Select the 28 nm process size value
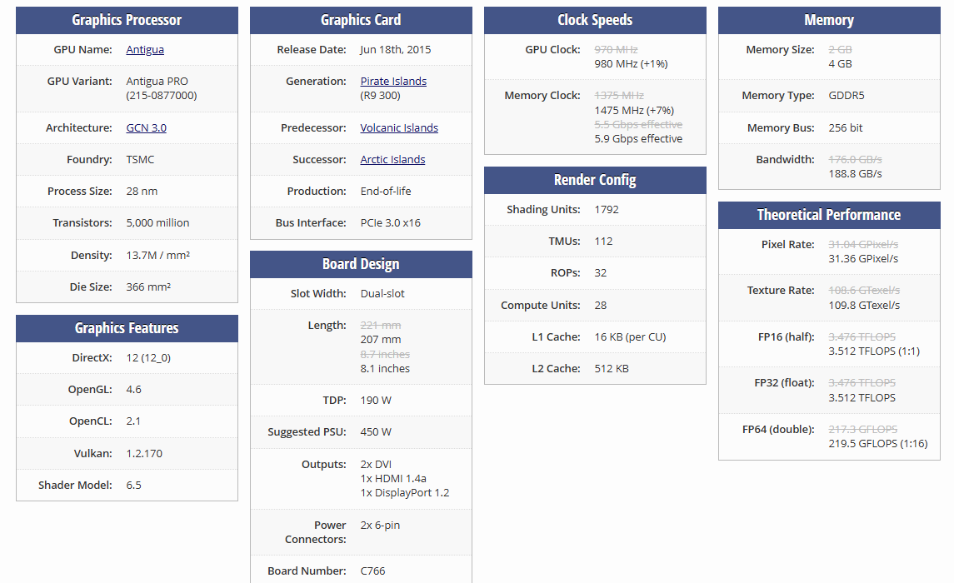The height and width of the screenshot is (583, 954). click(x=142, y=191)
